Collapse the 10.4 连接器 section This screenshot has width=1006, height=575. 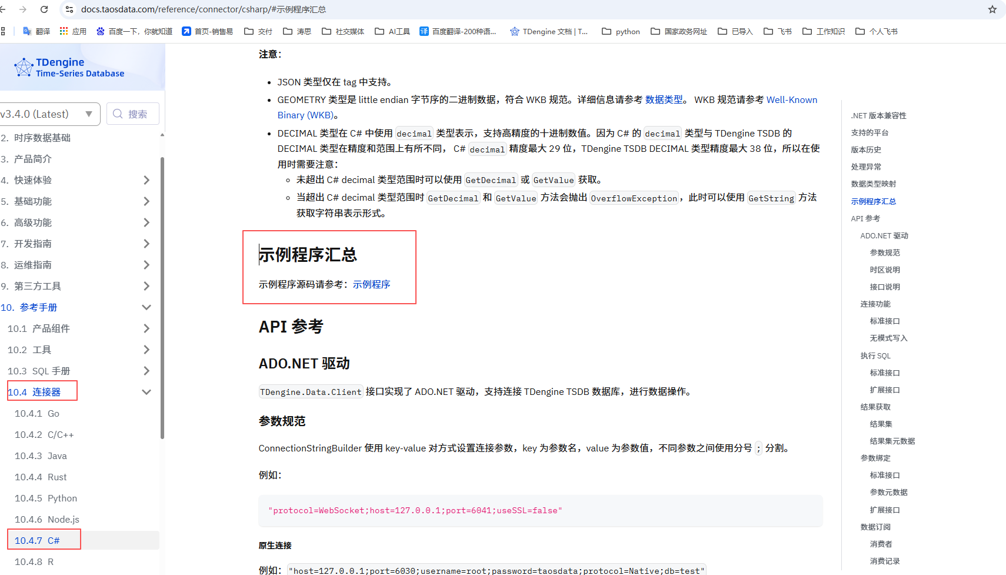pos(146,392)
